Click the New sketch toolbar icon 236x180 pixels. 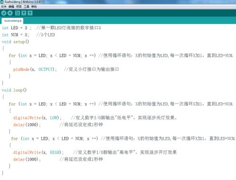(17, 13)
